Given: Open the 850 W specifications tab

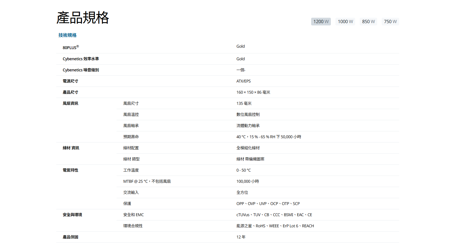Looking at the screenshot, I should coord(368,22).
